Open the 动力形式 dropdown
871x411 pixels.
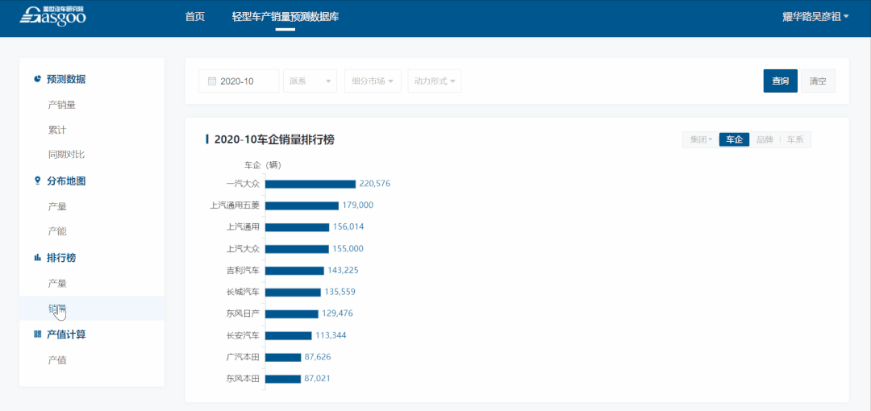[x=435, y=81]
